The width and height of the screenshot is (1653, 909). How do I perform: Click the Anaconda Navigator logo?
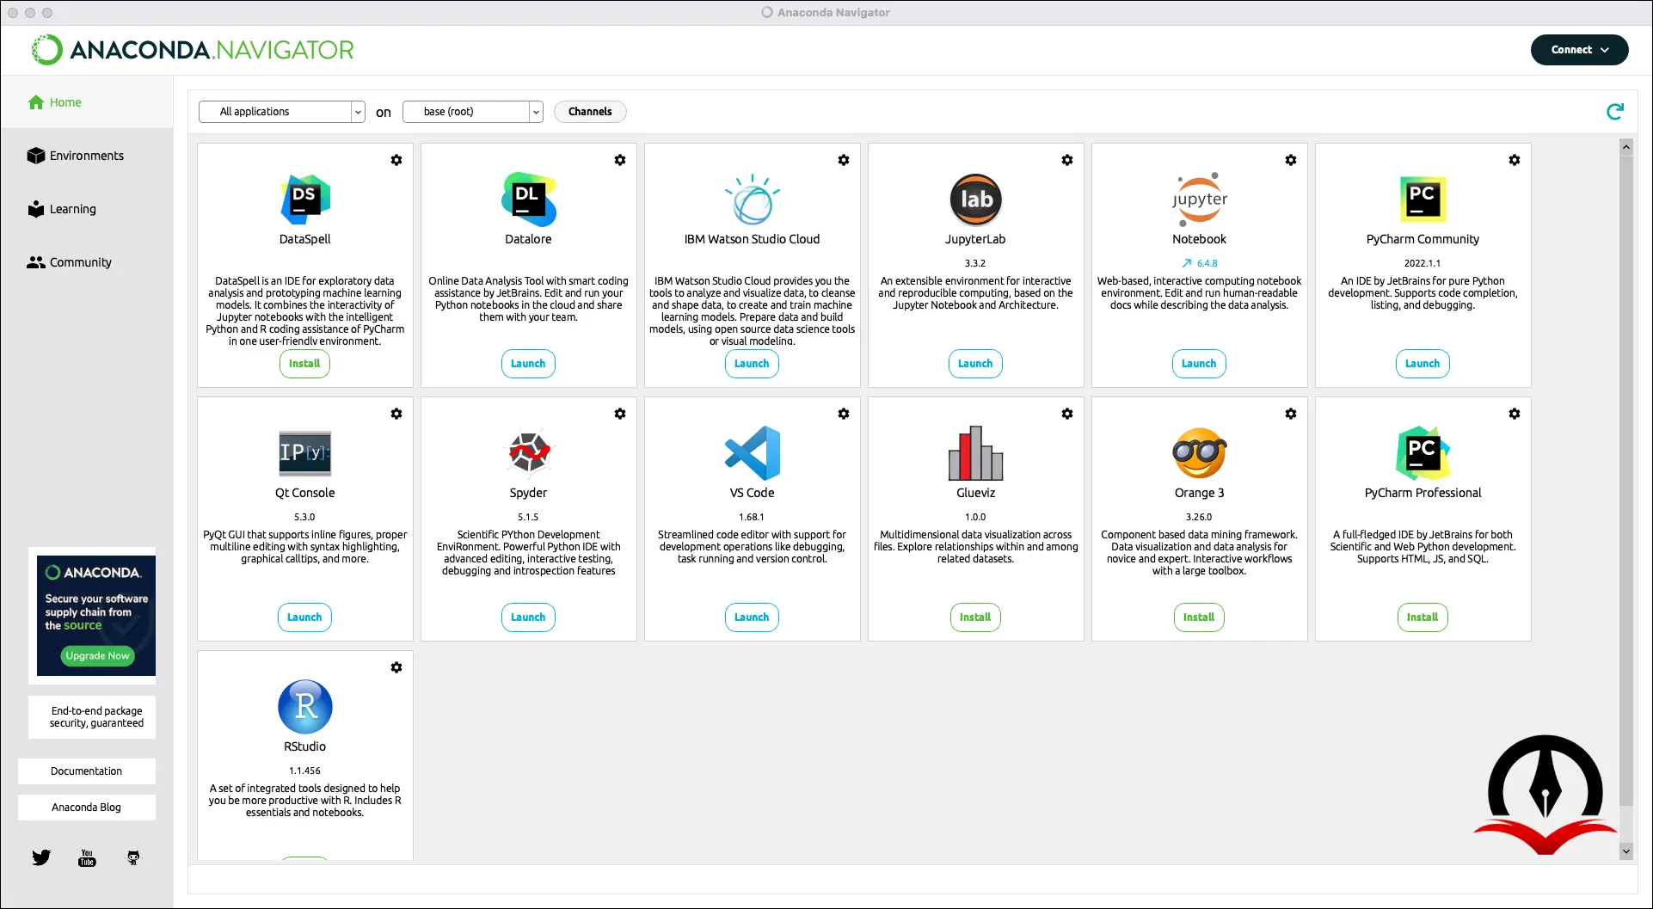click(x=193, y=50)
